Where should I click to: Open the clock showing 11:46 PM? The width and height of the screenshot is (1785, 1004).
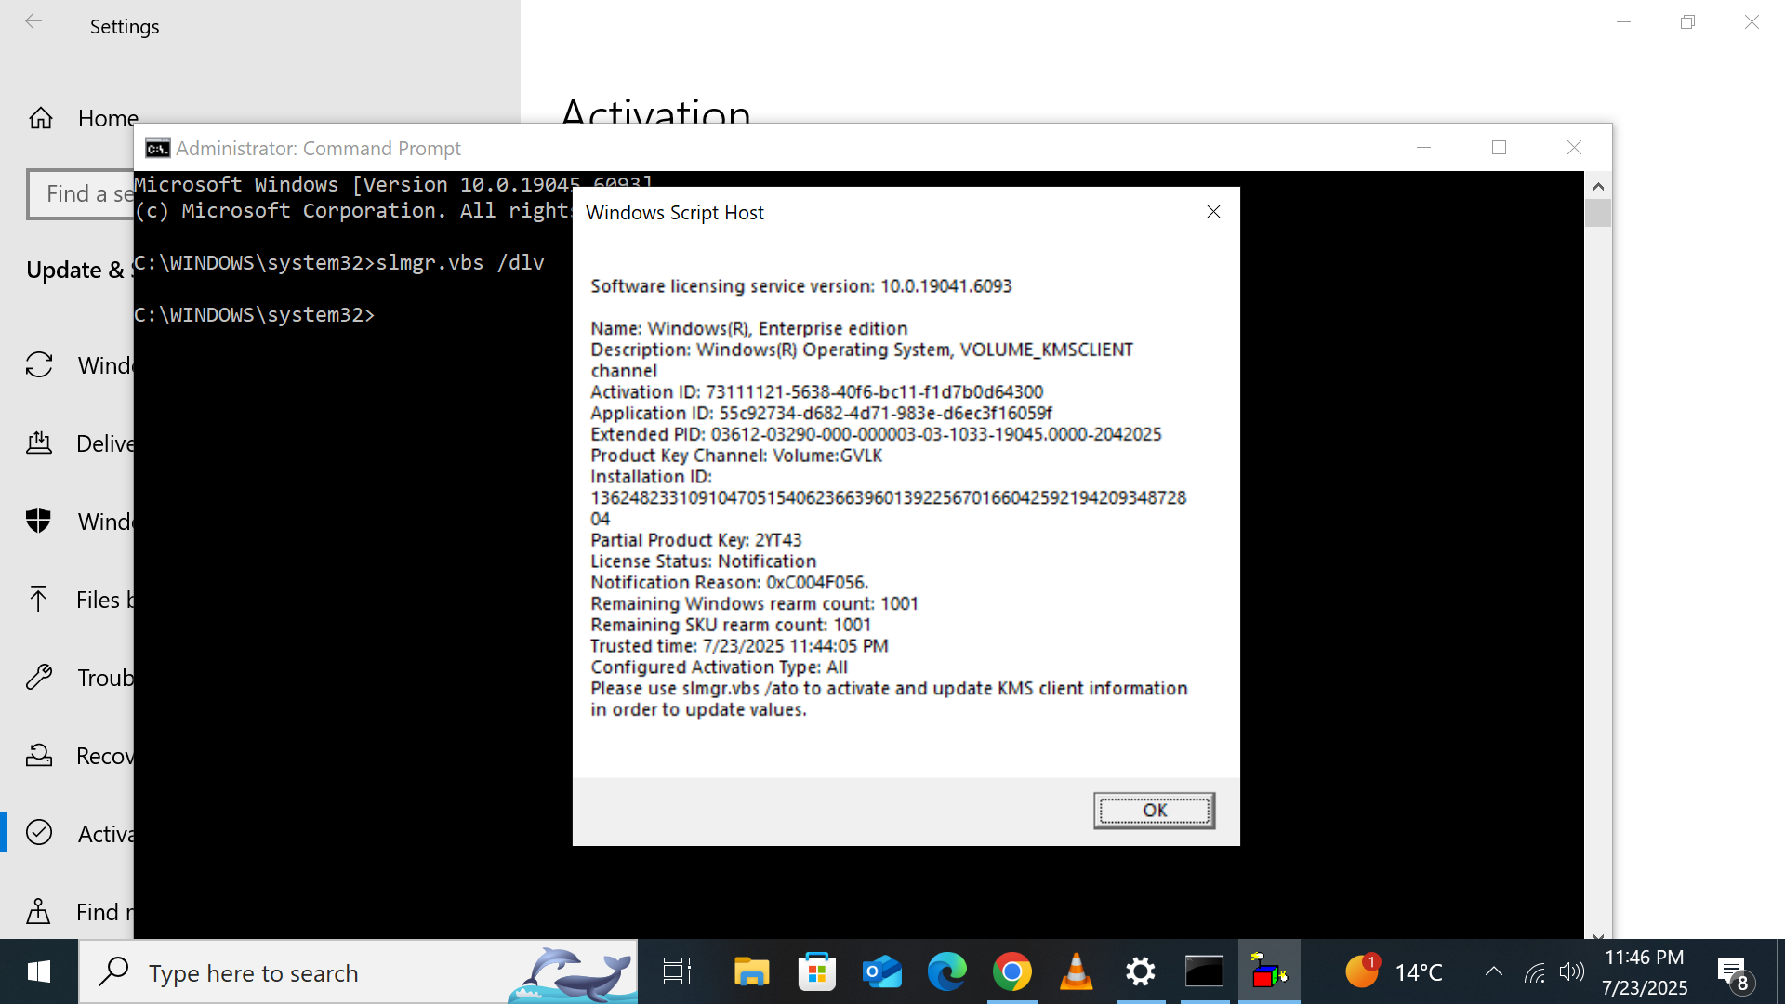point(1645,972)
